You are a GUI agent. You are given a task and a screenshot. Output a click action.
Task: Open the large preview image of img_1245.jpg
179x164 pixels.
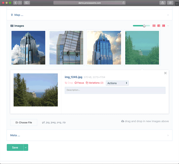[36, 90]
